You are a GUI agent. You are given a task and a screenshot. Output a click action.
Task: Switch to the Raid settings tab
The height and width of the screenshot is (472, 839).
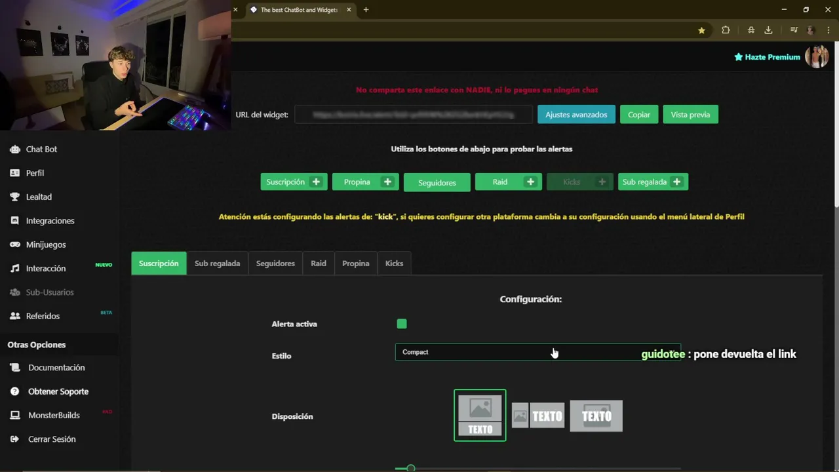point(319,263)
